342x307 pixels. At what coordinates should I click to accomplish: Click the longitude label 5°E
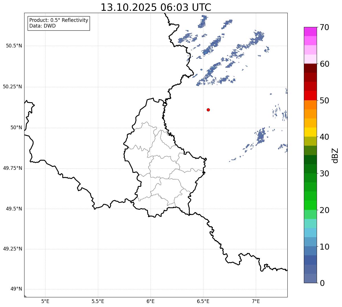45,302
